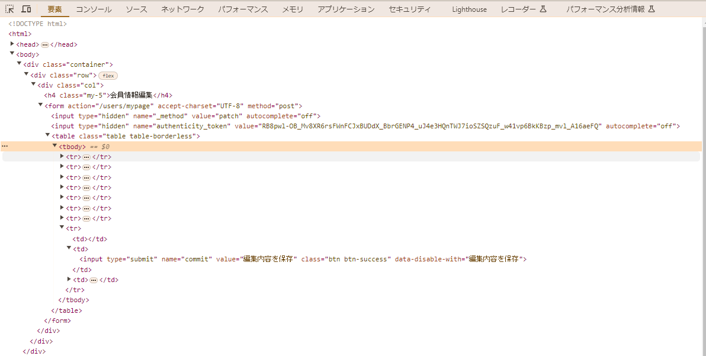Viewport: 706px width, 356px height.
Task: Click the ellipsis inside the first tr element
Action: coord(86,156)
